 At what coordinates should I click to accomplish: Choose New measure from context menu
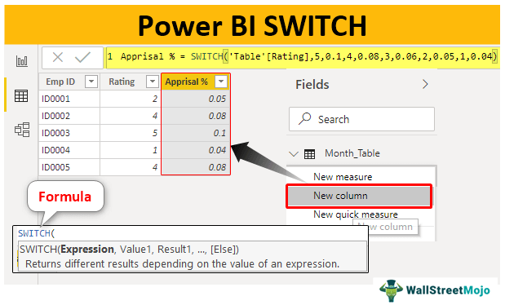[x=343, y=177]
